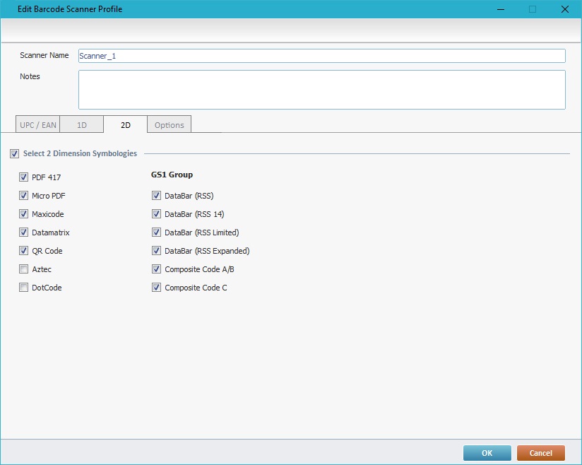Uncheck the PDF 417 checkbox
This screenshot has height=465, width=582.
point(24,177)
